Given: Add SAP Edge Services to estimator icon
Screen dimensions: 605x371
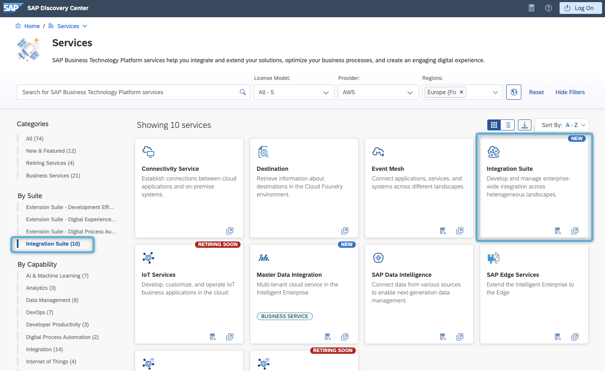Looking at the screenshot, I should [x=558, y=337].
